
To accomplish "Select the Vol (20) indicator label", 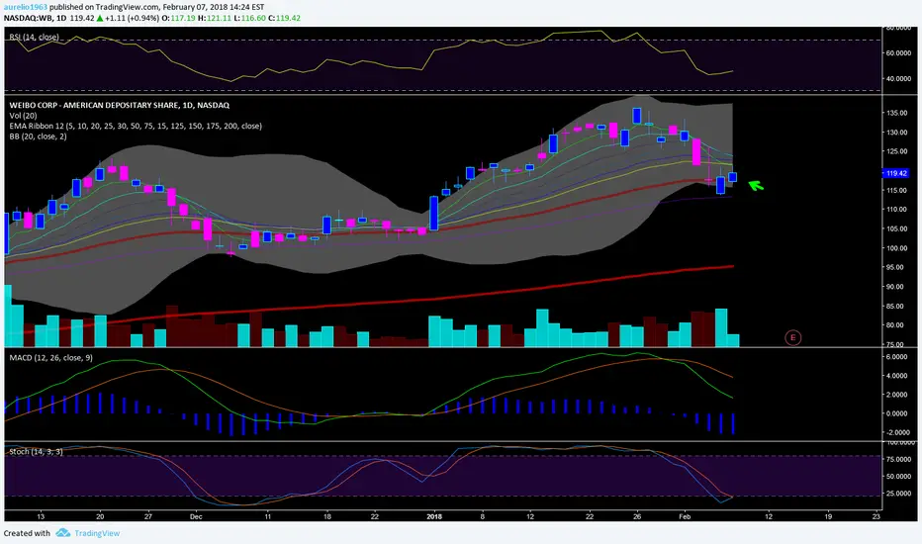I will pos(24,116).
